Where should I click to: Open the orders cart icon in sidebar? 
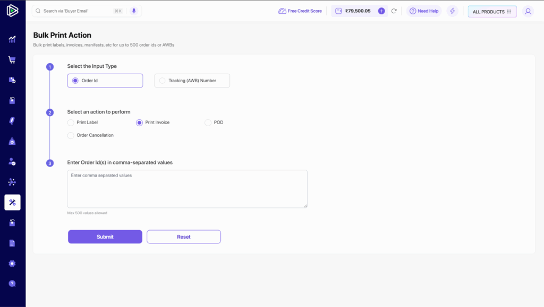click(12, 59)
